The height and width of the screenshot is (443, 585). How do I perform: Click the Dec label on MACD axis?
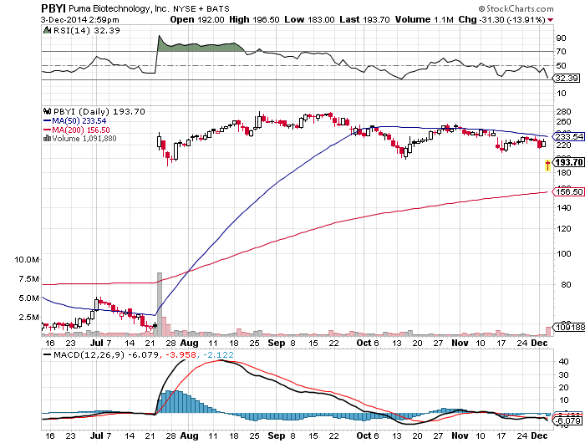[539, 435]
